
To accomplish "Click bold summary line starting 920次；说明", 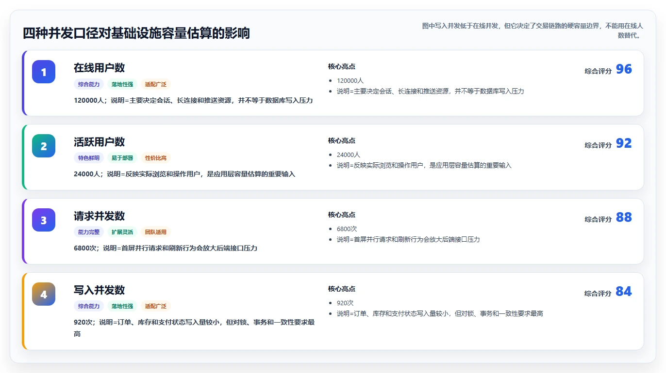I will coord(194,328).
